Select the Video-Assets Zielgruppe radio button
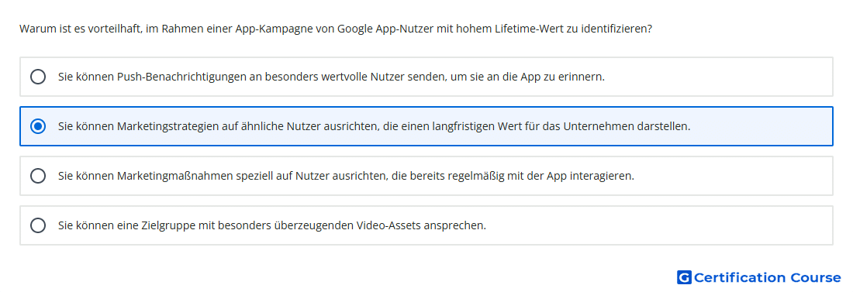 click(x=38, y=225)
